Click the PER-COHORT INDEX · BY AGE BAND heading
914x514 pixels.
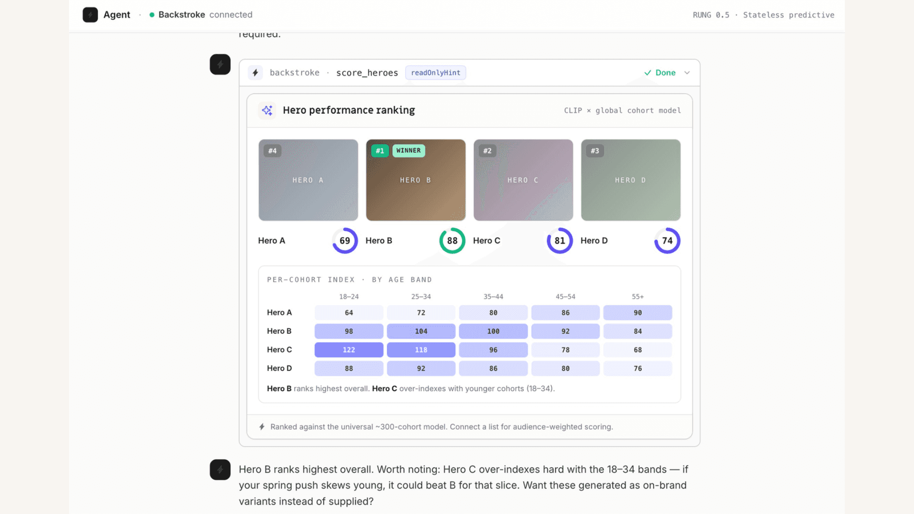[x=349, y=280]
